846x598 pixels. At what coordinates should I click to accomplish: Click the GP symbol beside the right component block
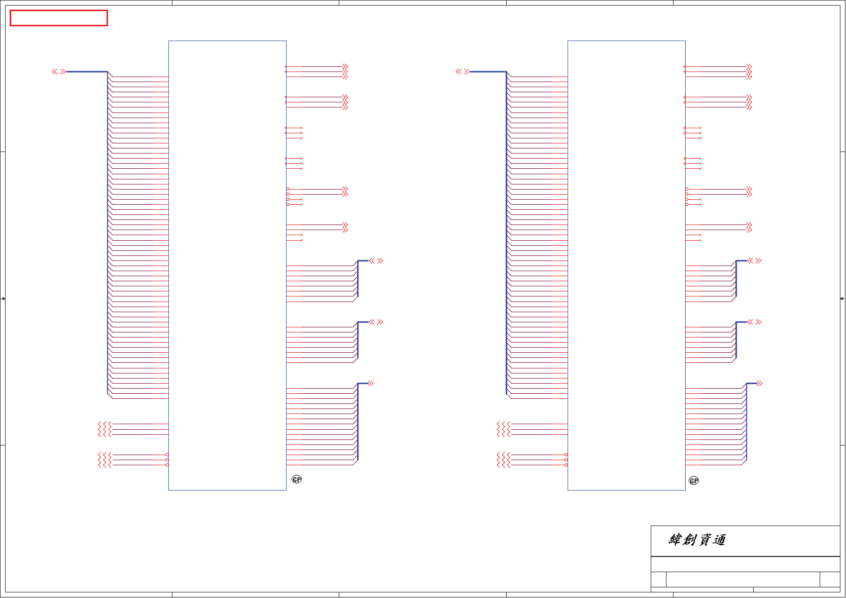click(694, 480)
